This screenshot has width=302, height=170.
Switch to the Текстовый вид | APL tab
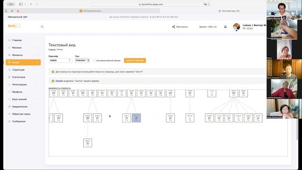[229, 11]
